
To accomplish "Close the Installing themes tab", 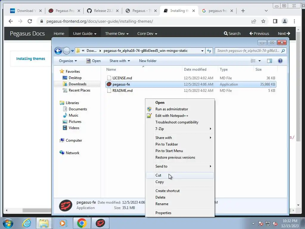I will (194, 11).
